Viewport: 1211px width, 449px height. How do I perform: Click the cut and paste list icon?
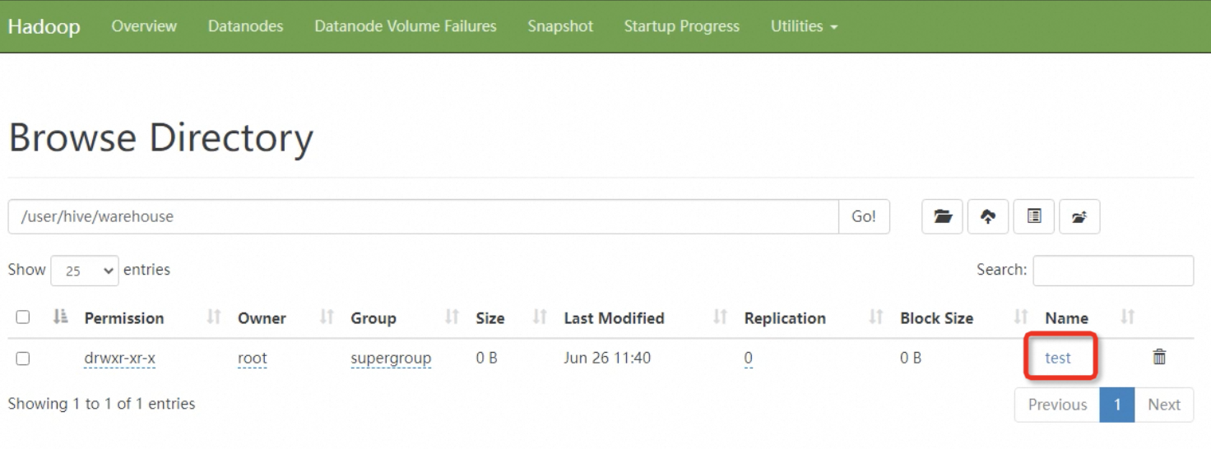click(x=1034, y=217)
